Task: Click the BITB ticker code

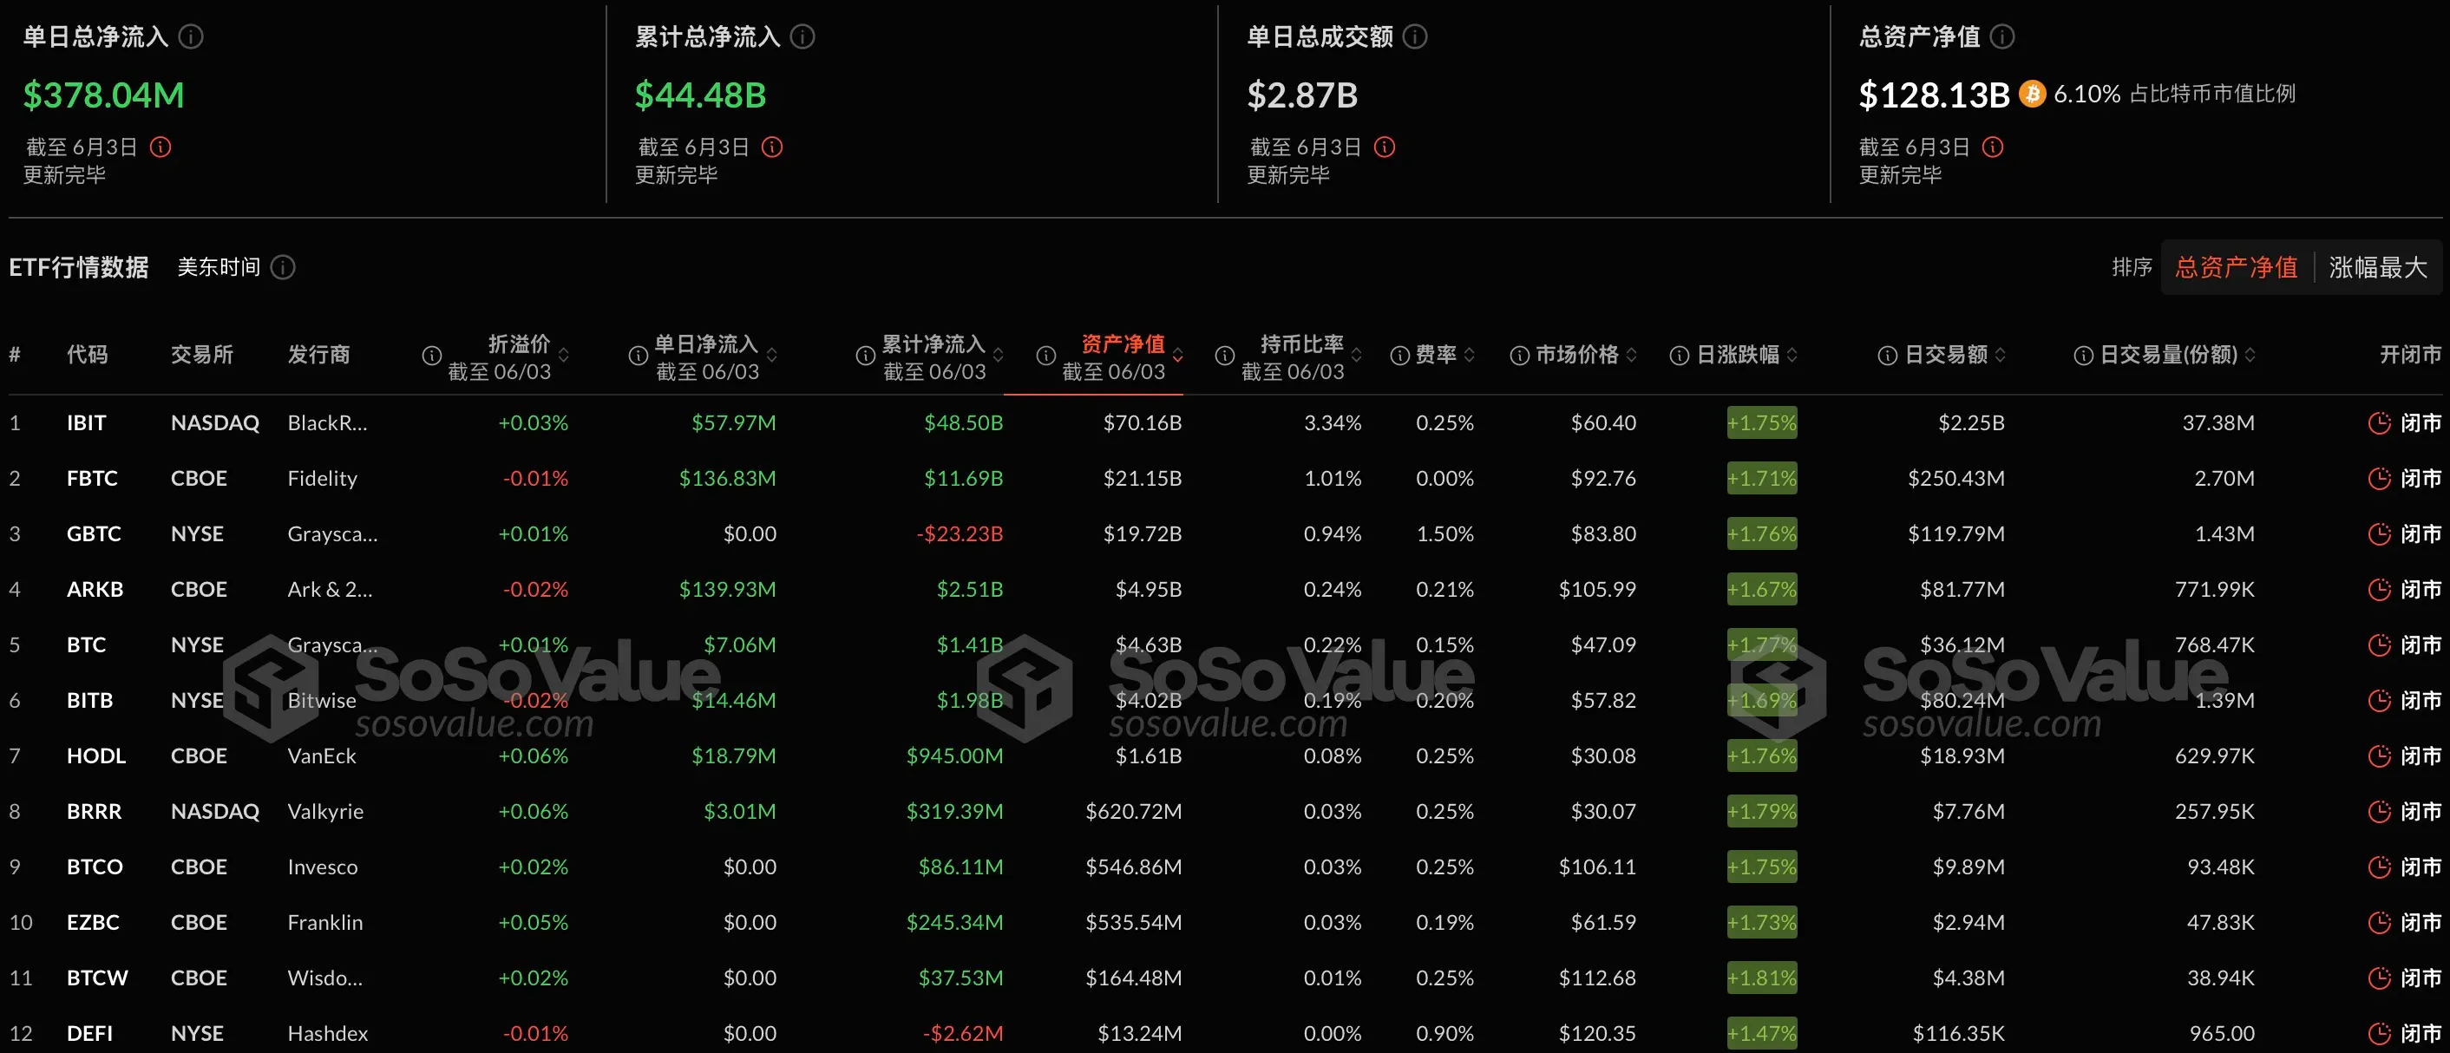Action: [89, 701]
